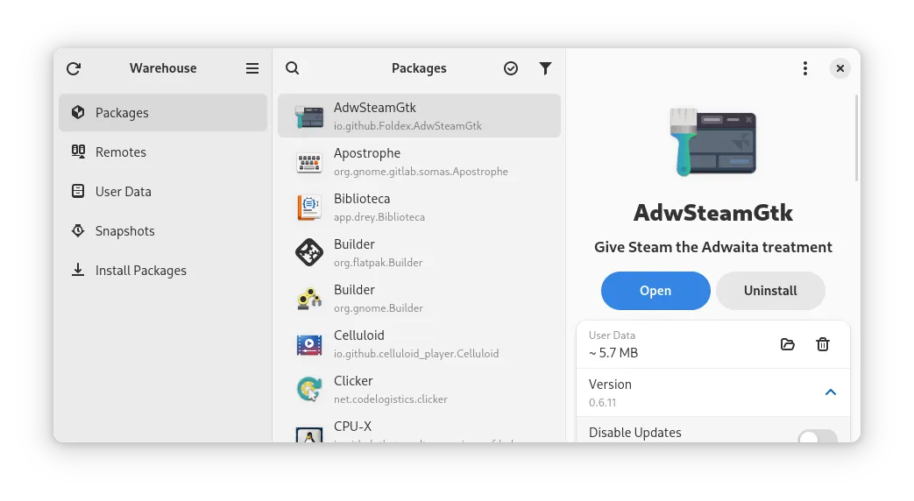Click the Uninstall button
Viewport: 914px width, 501px height.
pos(770,291)
